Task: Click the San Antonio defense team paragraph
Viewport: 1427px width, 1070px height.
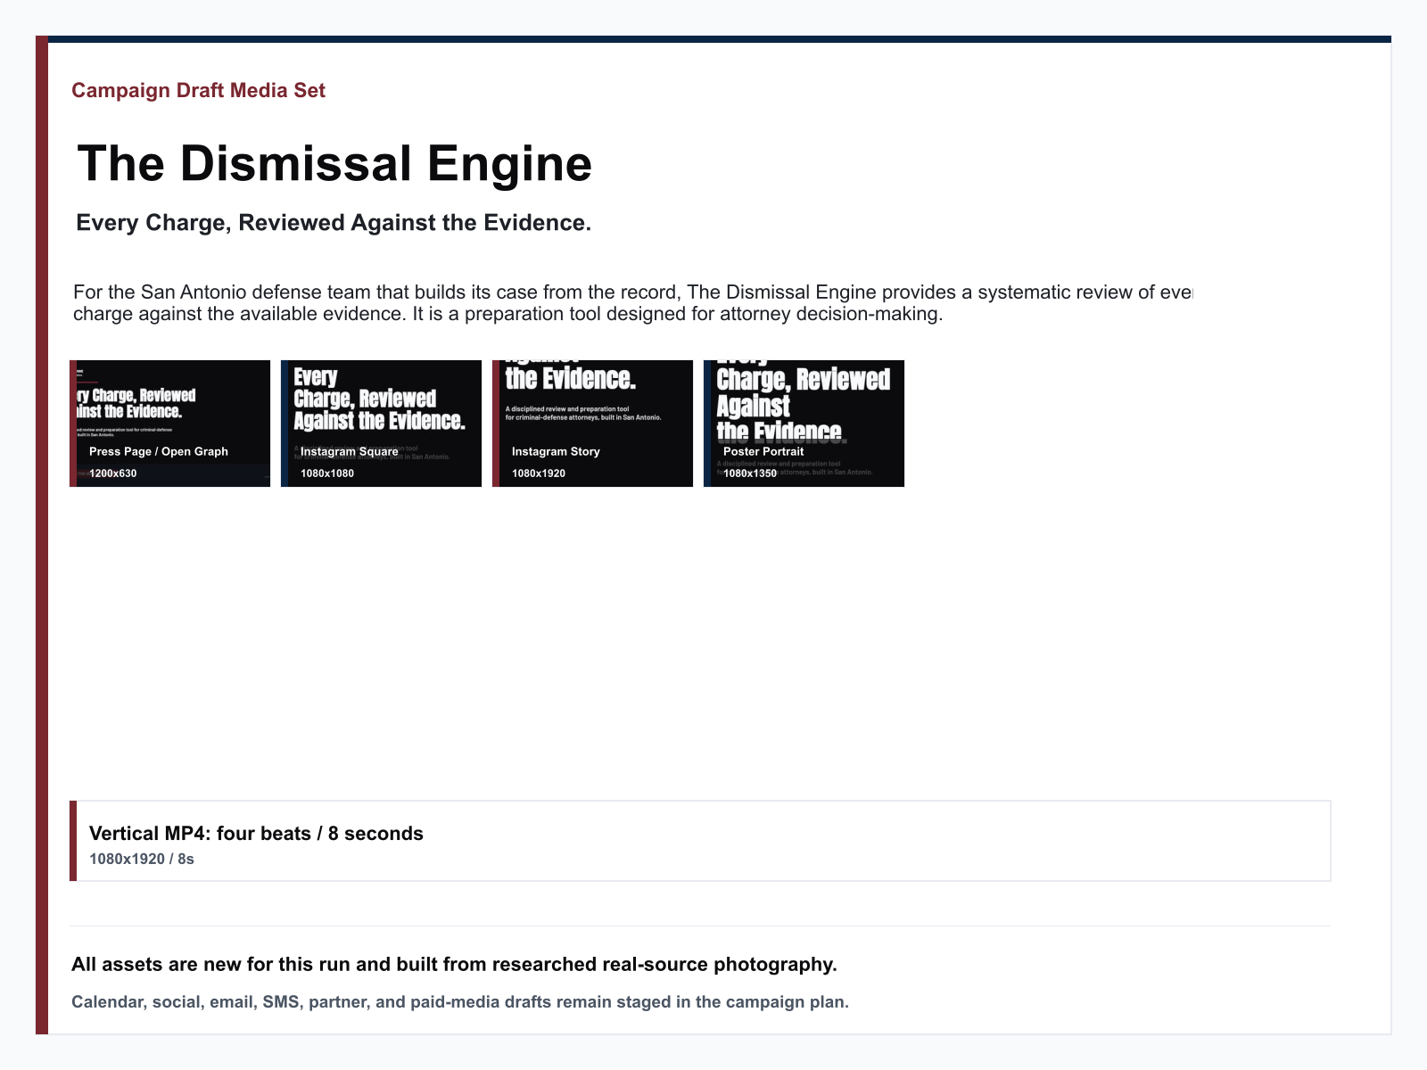Action: tap(632, 303)
